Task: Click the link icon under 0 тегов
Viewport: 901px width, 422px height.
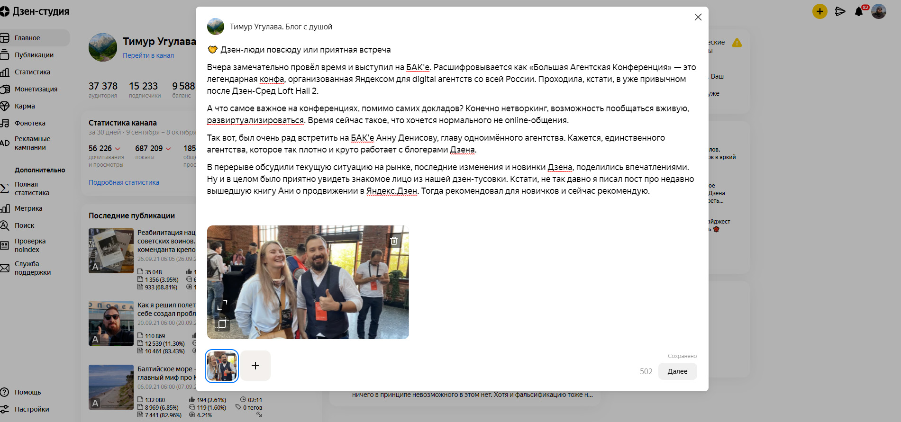Action: (x=259, y=414)
